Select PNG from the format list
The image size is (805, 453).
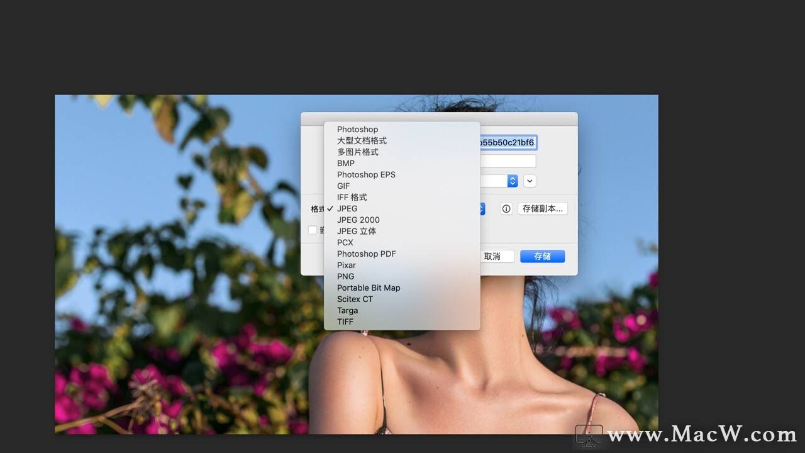(x=345, y=277)
